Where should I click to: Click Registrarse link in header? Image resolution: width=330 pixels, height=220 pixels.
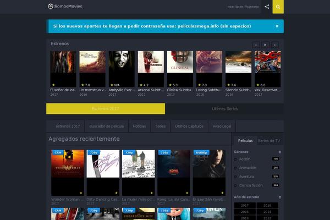tap(252, 7)
